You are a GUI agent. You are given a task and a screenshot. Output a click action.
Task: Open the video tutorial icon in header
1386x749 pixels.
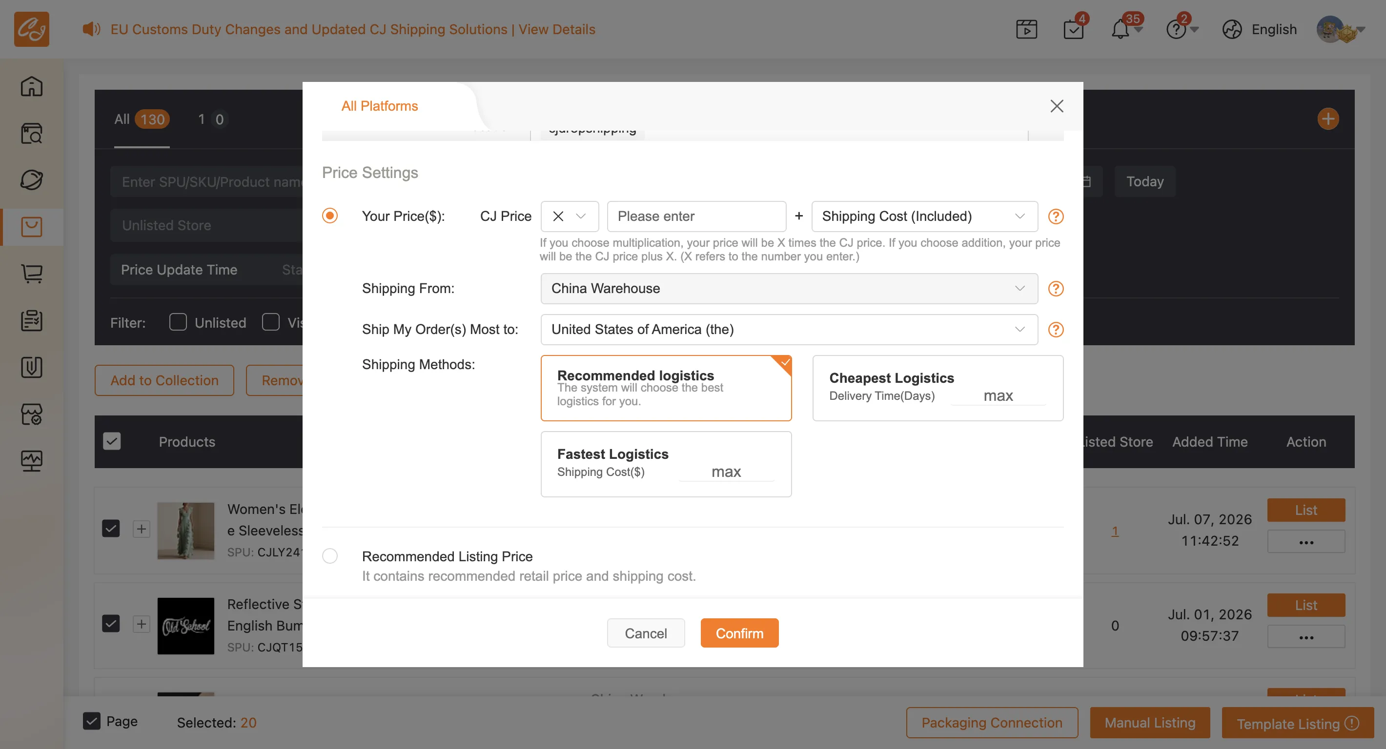(1026, 29)
